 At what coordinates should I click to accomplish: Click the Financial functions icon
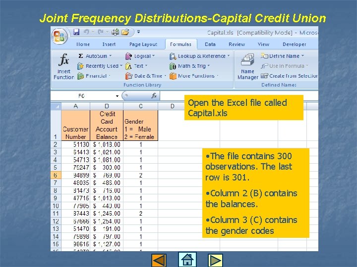(x=80, y=76)
